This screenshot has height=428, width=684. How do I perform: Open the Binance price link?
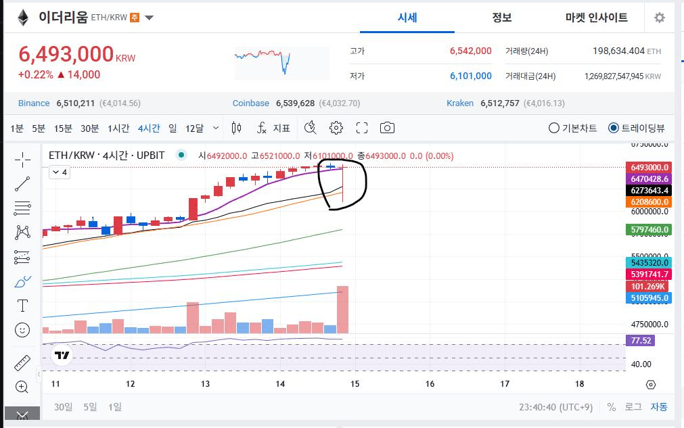[34, 103]
